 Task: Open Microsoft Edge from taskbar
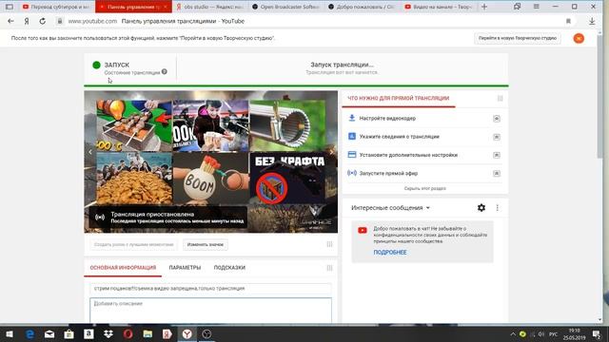click(x=29, y=334)
